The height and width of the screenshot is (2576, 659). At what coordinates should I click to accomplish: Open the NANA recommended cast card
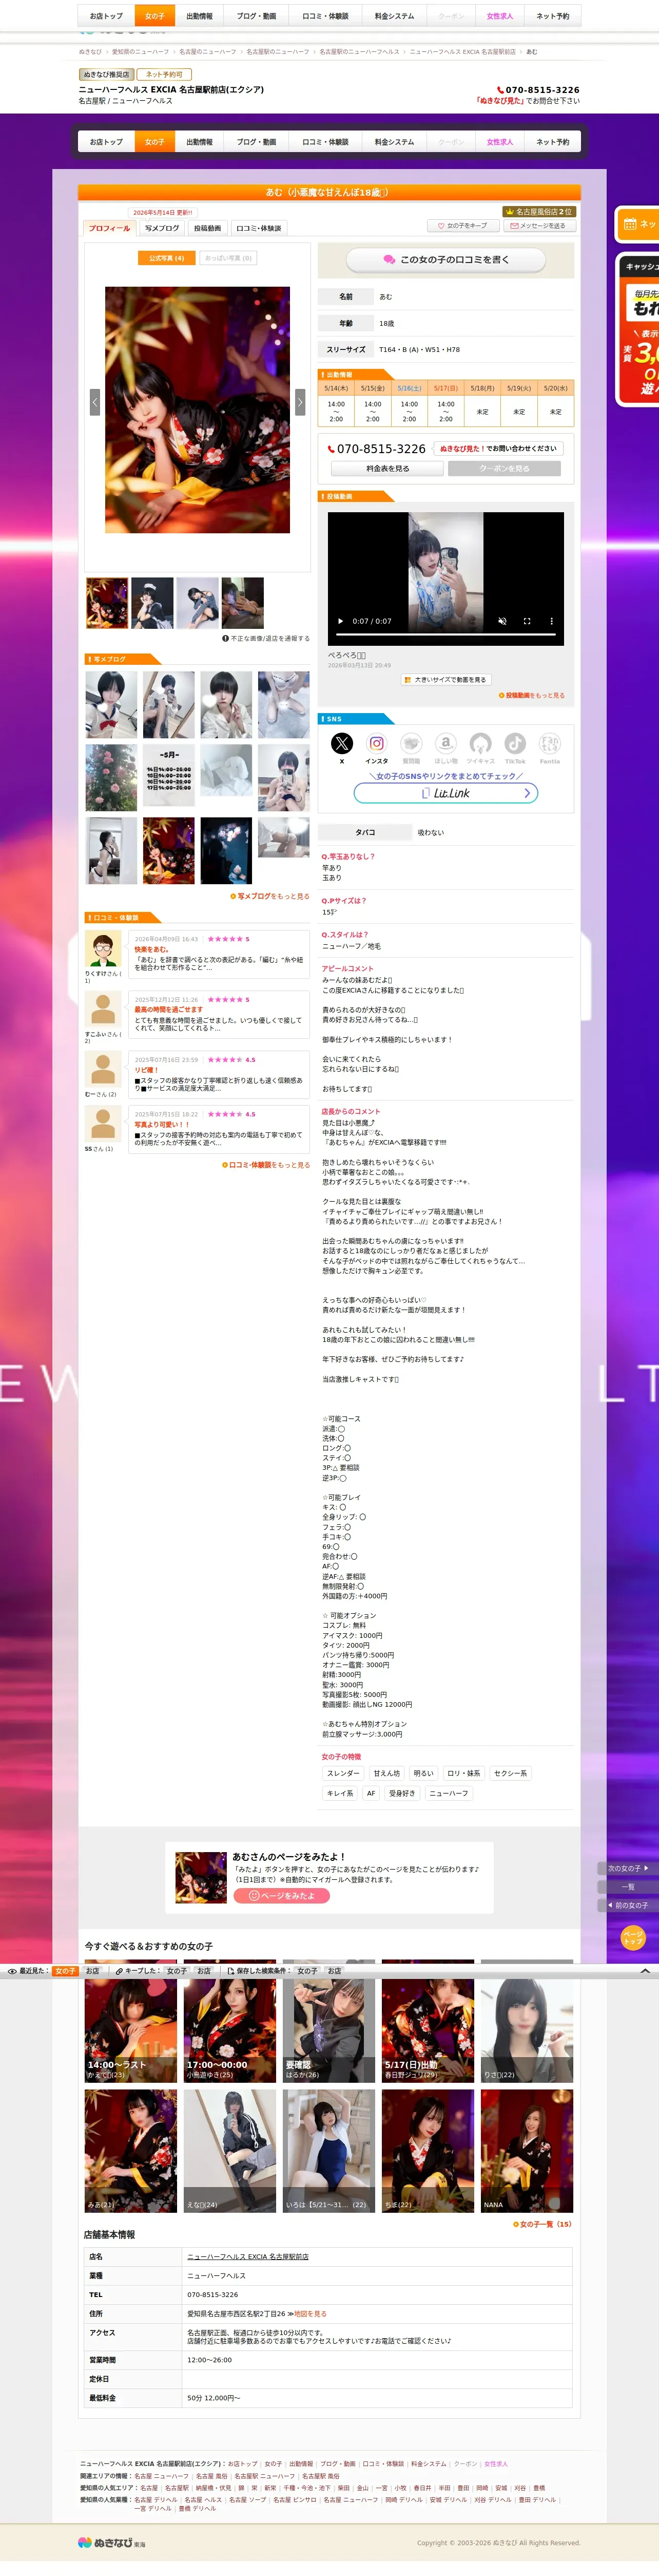click(527, 2151)
